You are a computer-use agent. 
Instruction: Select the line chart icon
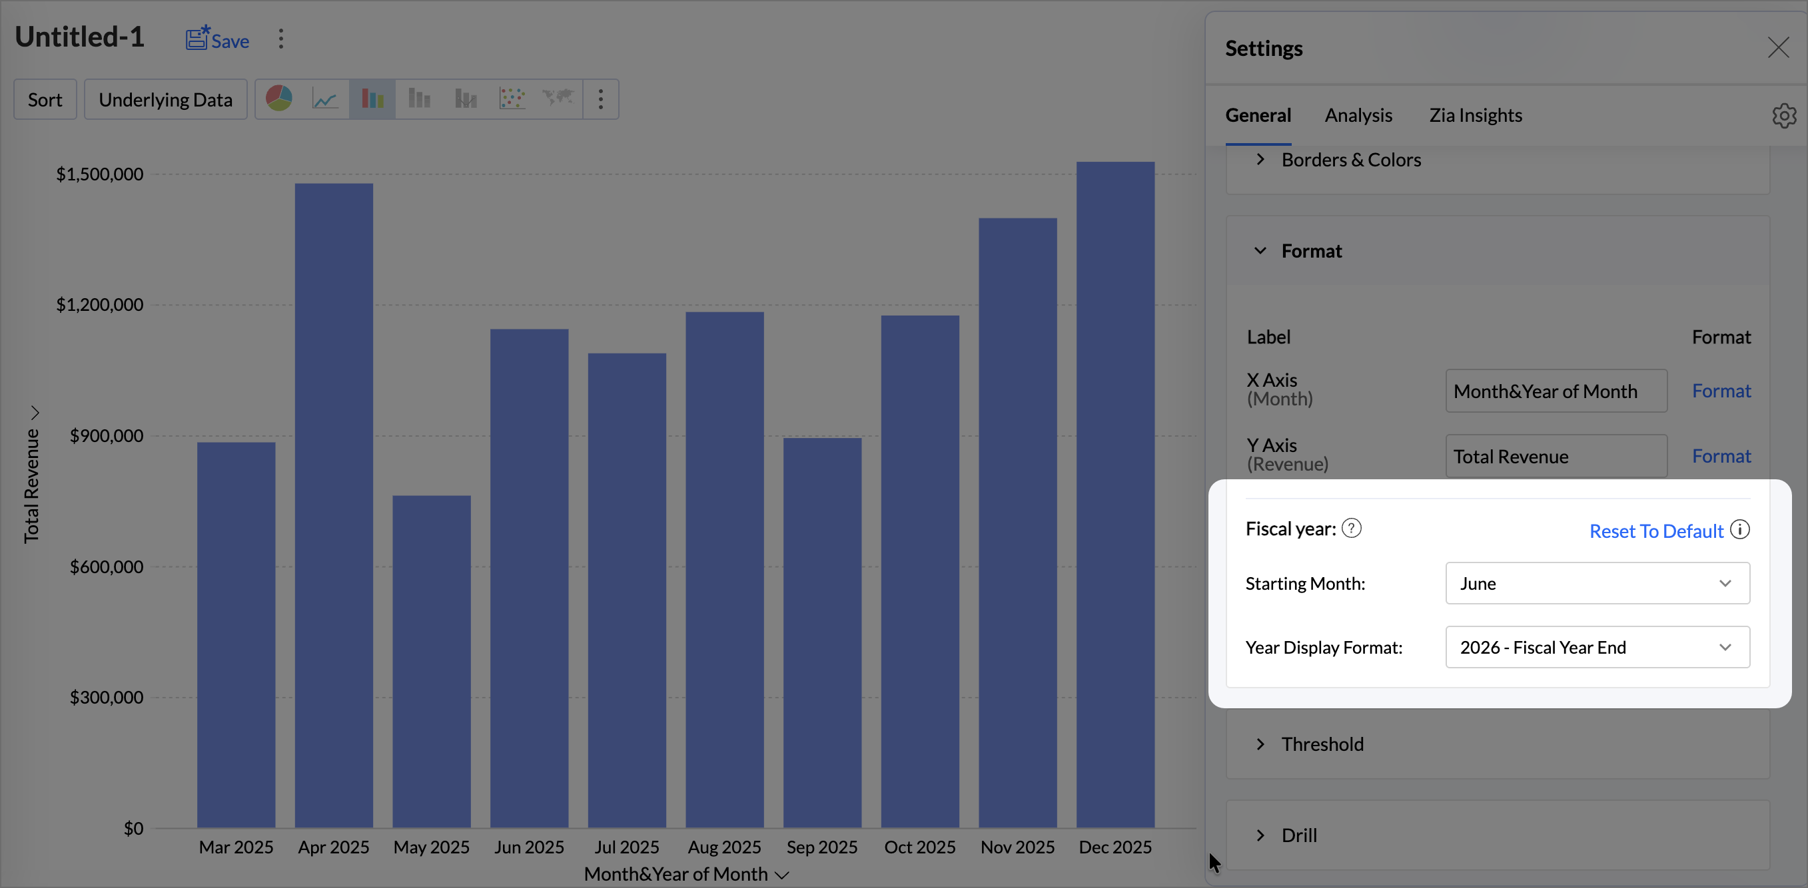coord(325,99)
